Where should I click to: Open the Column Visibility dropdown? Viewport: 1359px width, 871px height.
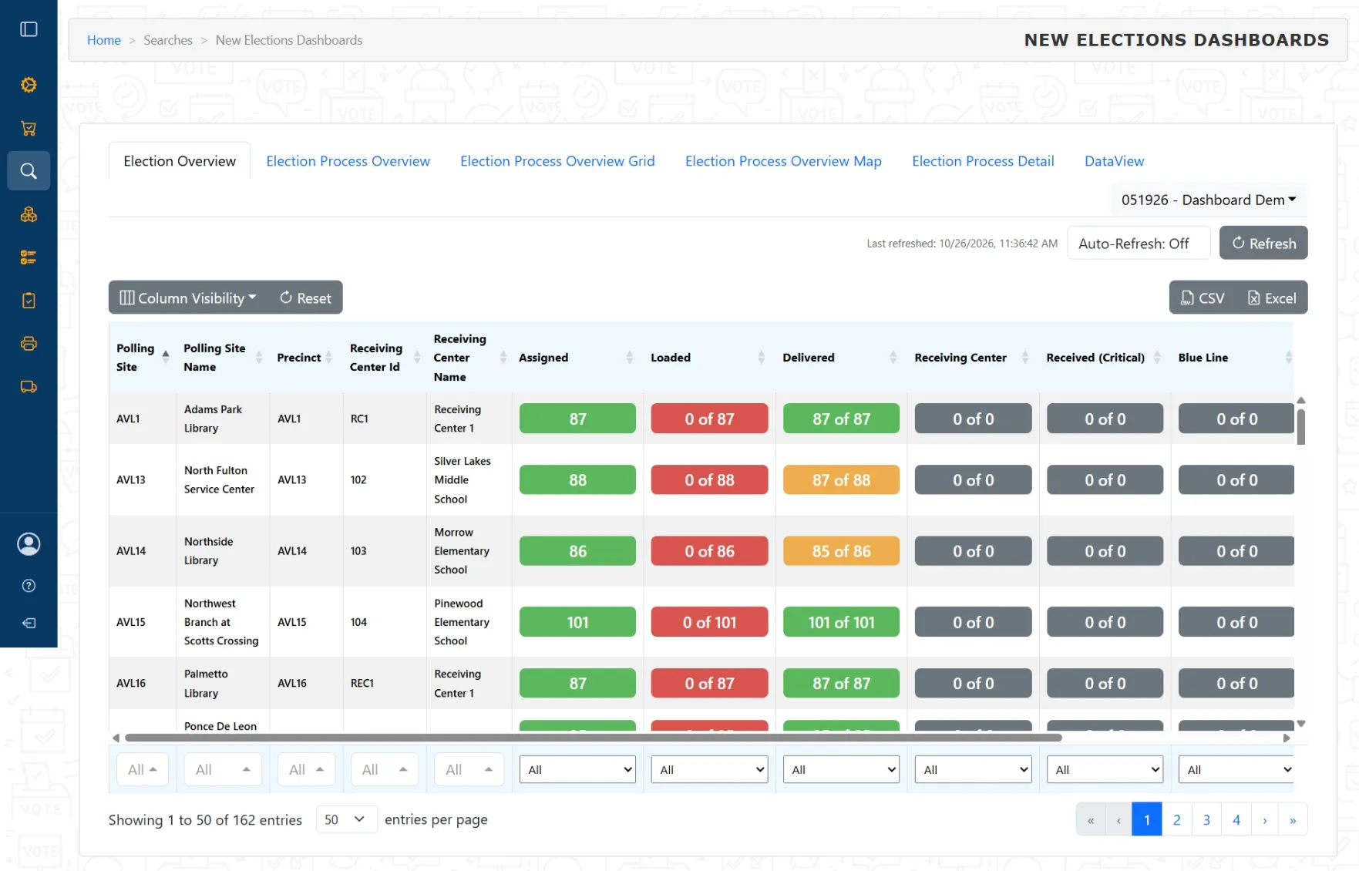(x=188, y=298)
